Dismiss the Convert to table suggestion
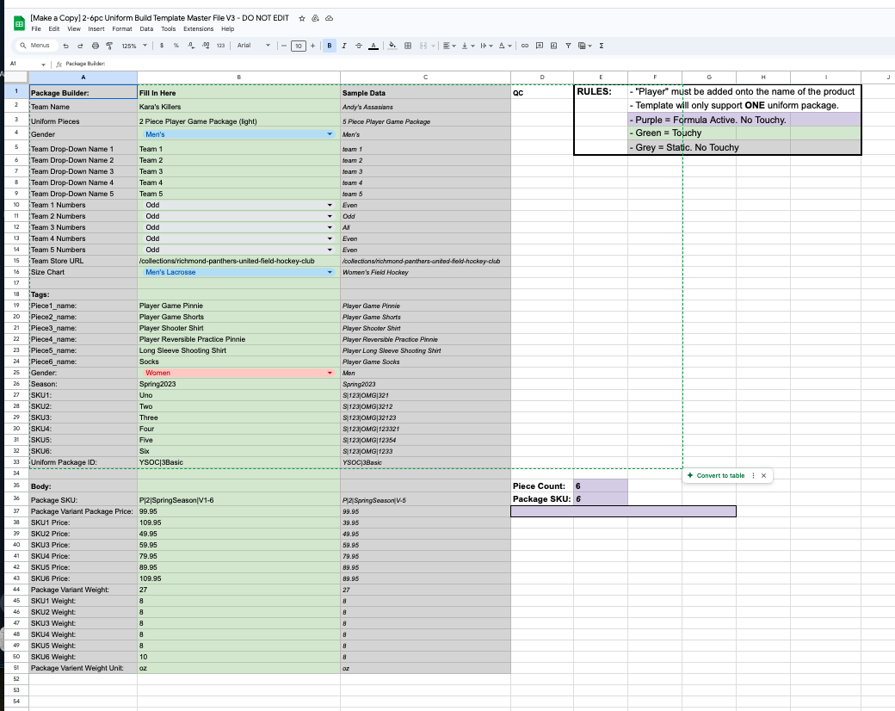The height and width of the screenshot is (711, 895). (x=763, y=475)
